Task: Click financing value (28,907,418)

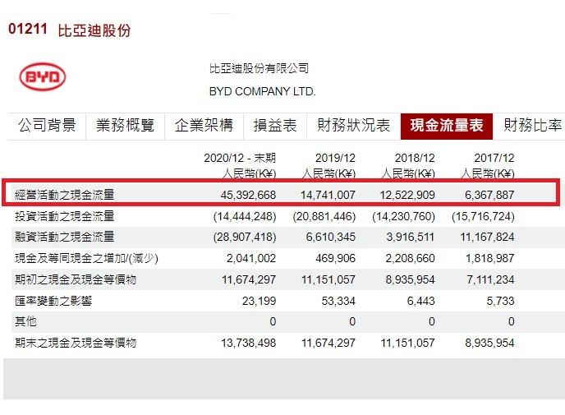Action: tap(245, 237)
